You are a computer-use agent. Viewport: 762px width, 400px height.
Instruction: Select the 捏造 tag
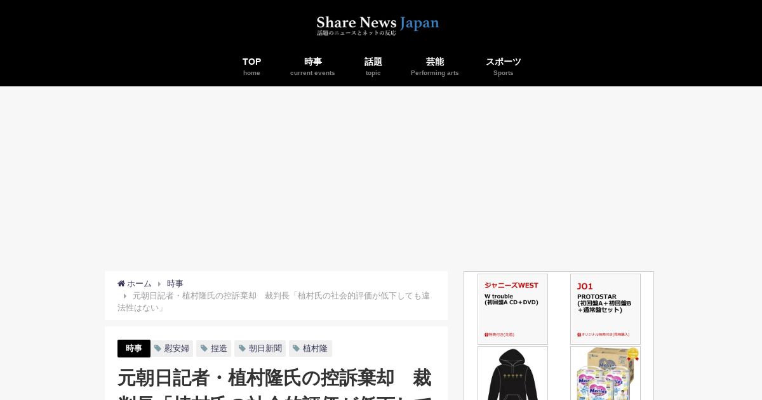(x=214, y=349)
